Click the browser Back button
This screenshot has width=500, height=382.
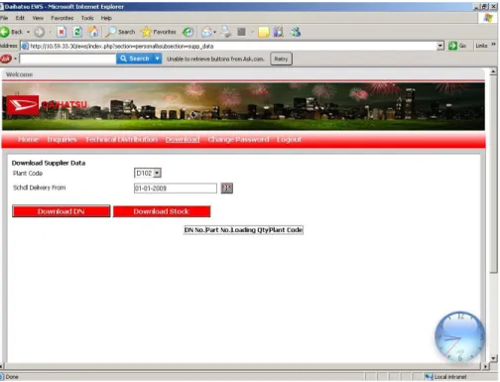pos(12,32)
